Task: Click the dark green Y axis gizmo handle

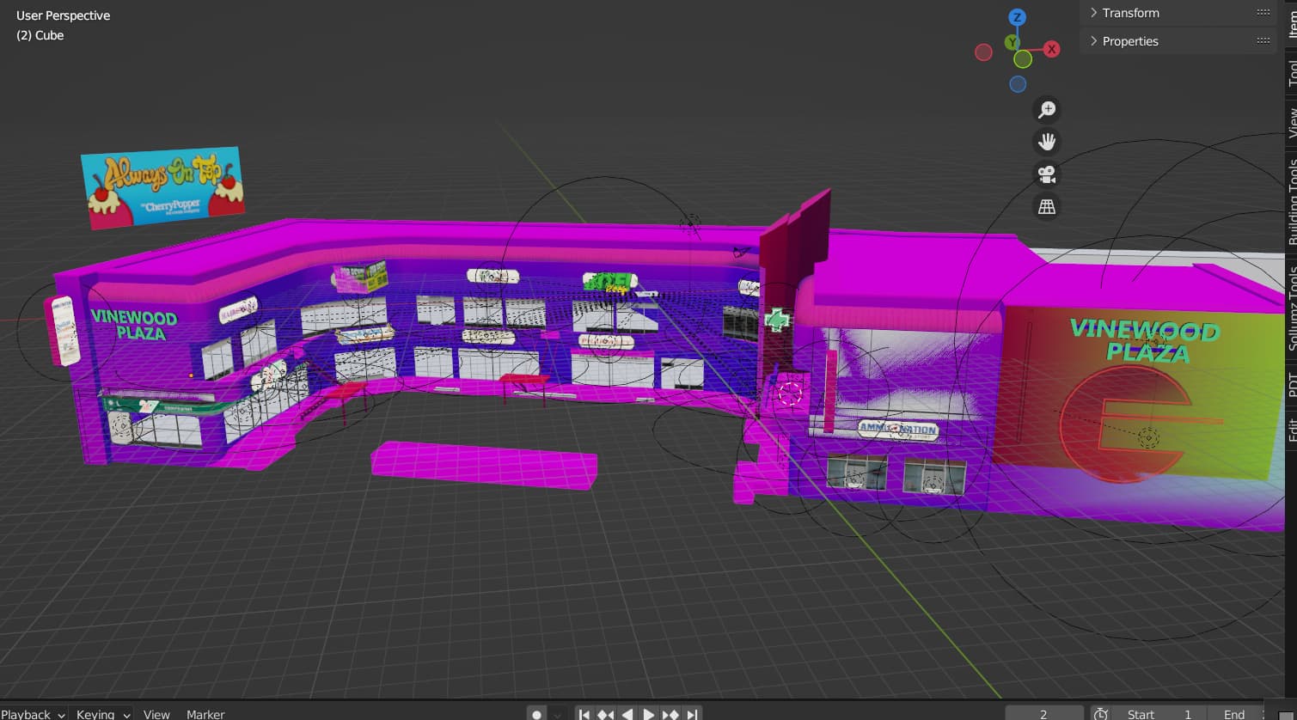Action: pos(1013,42)
